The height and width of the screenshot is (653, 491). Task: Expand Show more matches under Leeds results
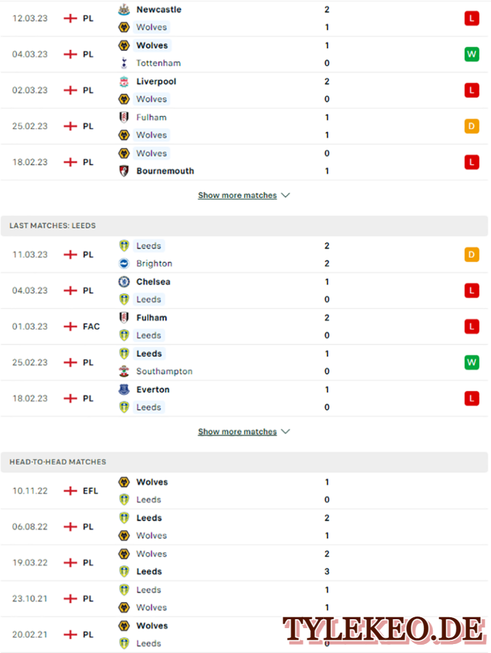[237, 432]
